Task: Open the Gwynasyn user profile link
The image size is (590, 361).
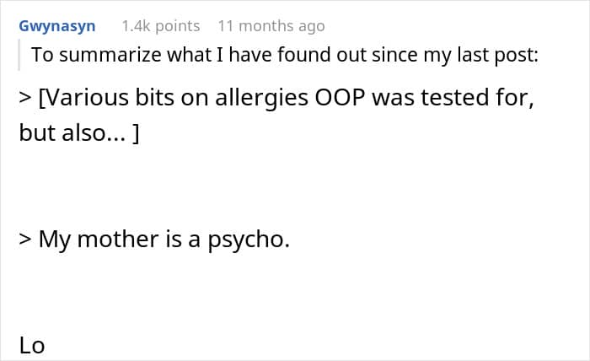Action: click(x=57, y=26)
